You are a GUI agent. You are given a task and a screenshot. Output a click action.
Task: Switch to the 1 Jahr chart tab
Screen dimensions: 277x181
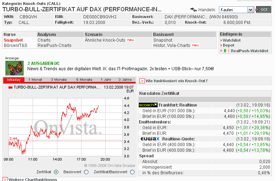[x=106, y=80]
